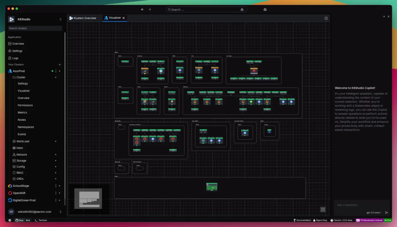This screenshot has height=227, width=397.
Task: Click the red OpenShift cluster icon
Action: 10,193
